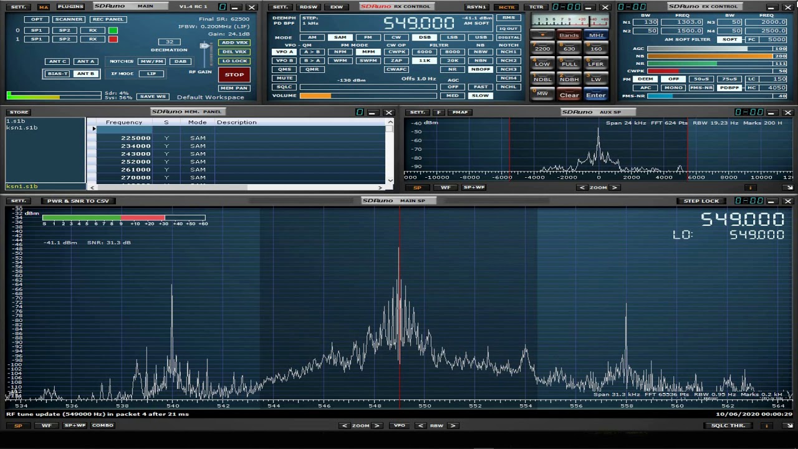This screenshot has width=798, height=449.
Task: Click the Main SP zoom-in right arrow
Action: point(377,425)
